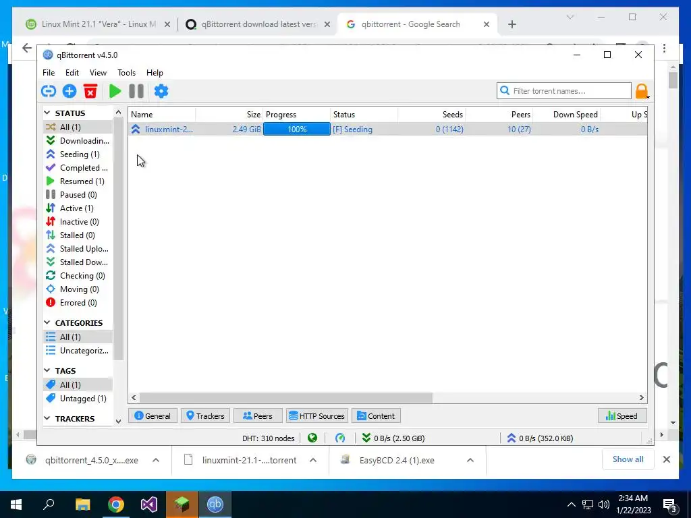Screen dimensions: 691x518
Task: Click the torrent list horizontal scrollbar
Action: click(x=285, y=398)
